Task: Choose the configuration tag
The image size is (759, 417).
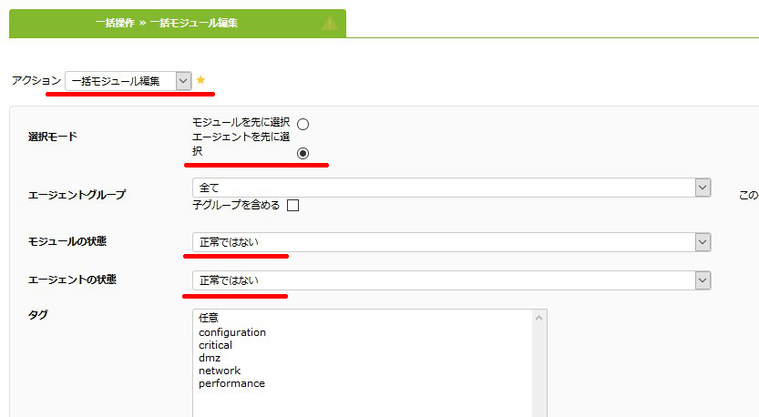Action: pos(232,332)
